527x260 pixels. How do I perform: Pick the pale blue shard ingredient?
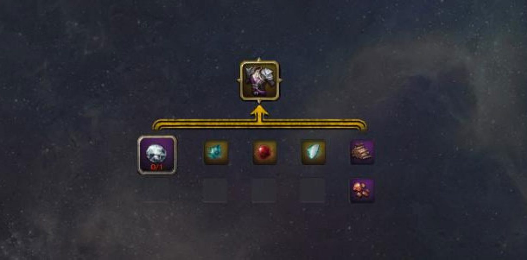[x=313, y=152]
